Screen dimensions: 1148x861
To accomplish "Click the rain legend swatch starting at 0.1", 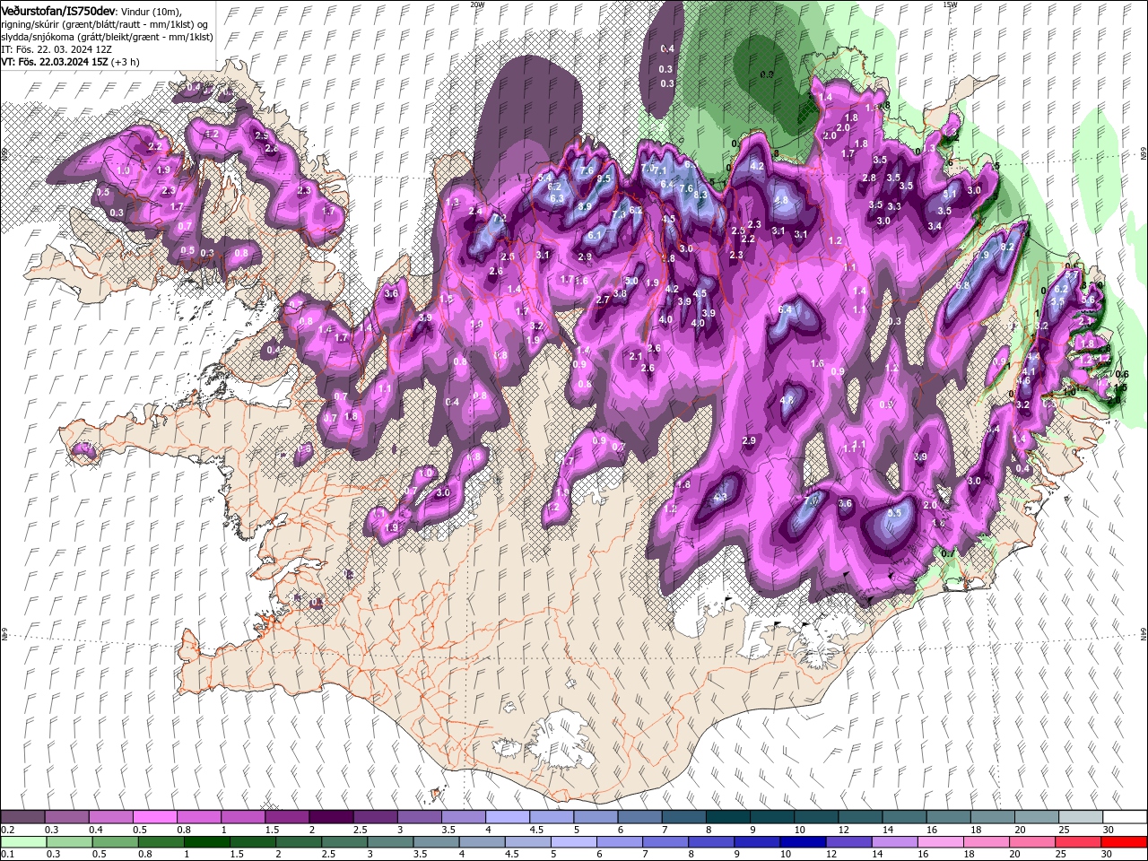I will click(23, 842).
